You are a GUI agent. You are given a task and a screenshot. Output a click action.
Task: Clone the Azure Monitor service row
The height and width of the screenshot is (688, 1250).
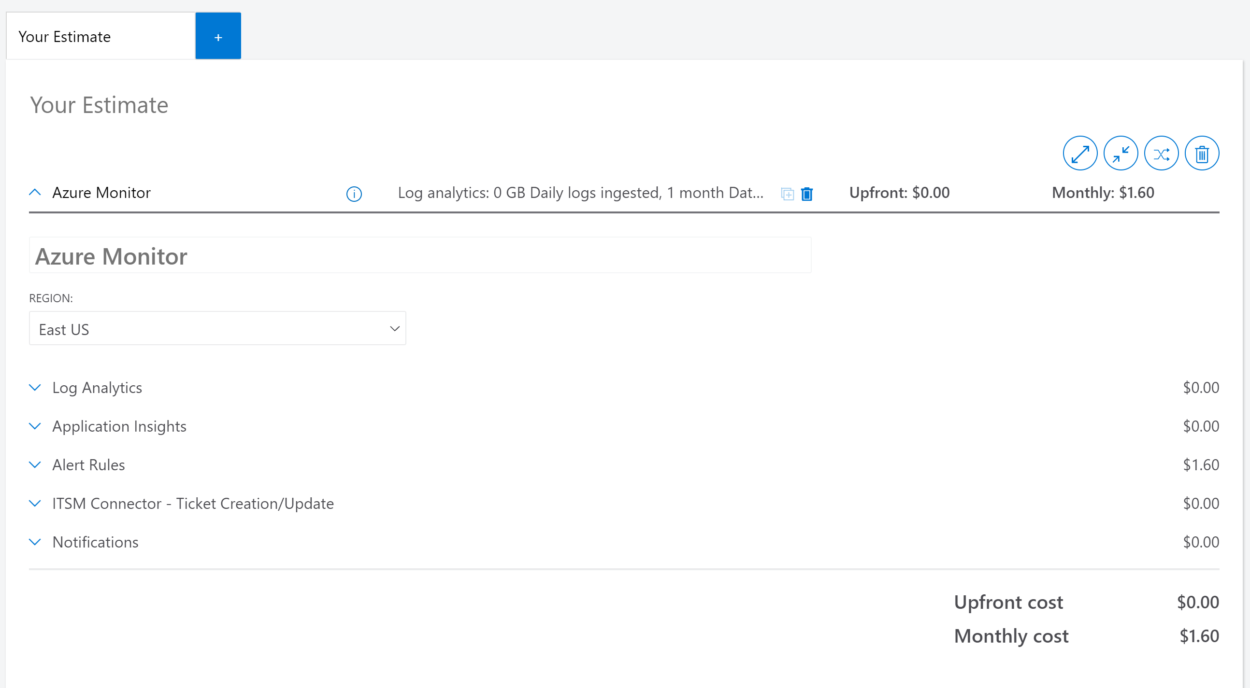[787, 194]
